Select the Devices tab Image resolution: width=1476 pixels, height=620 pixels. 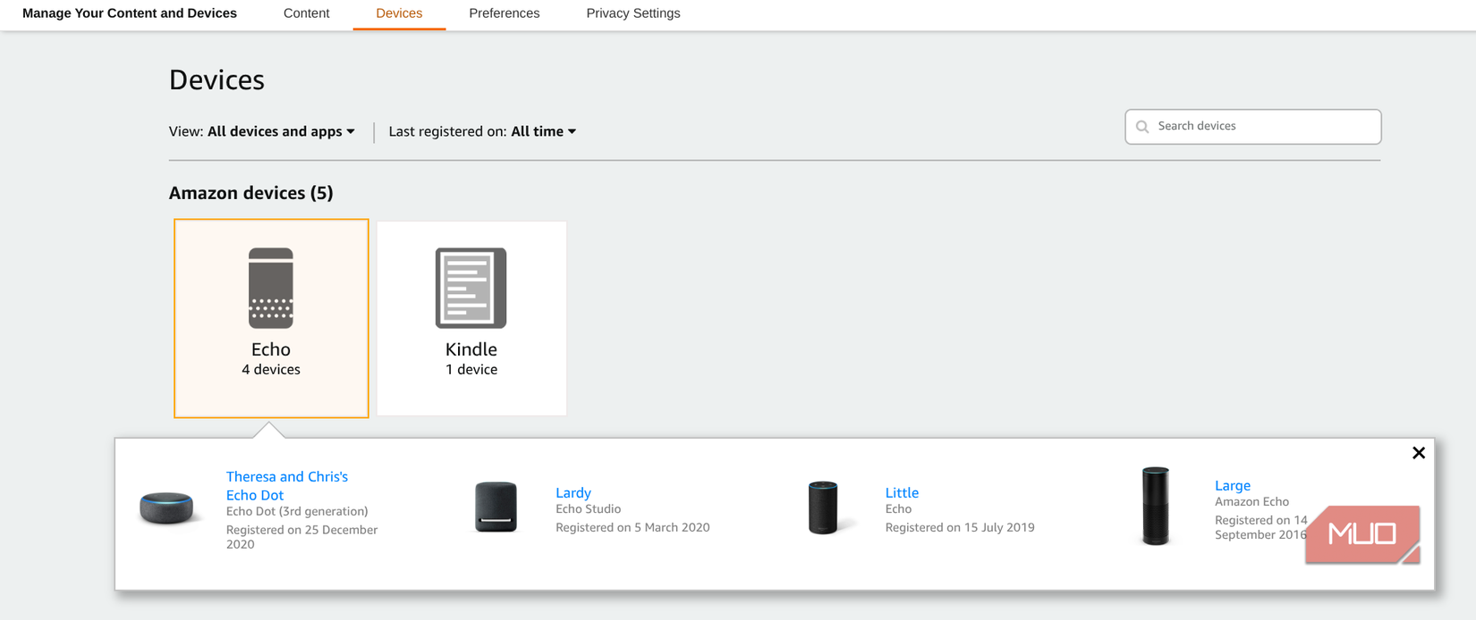[399, 13]
